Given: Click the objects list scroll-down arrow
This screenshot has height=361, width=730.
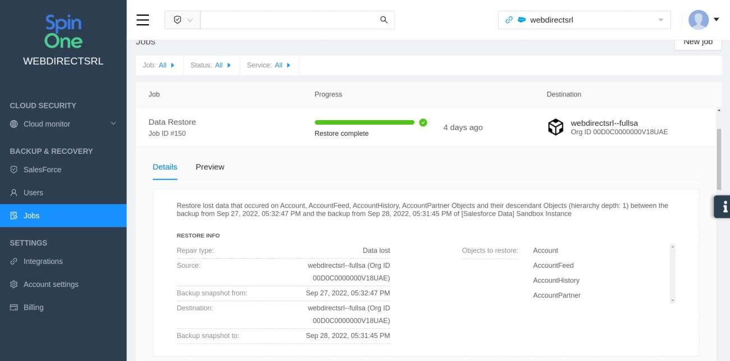Looking at the screenshot, I should pos(673,300).
